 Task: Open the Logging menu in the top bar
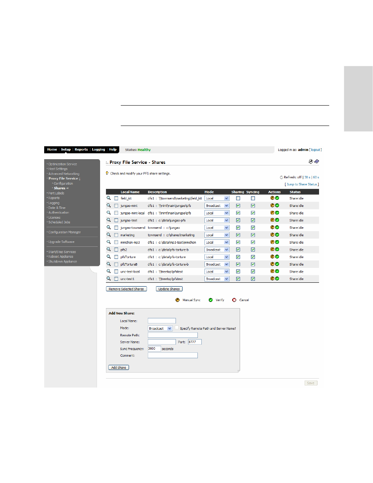[x=99, y=149]
